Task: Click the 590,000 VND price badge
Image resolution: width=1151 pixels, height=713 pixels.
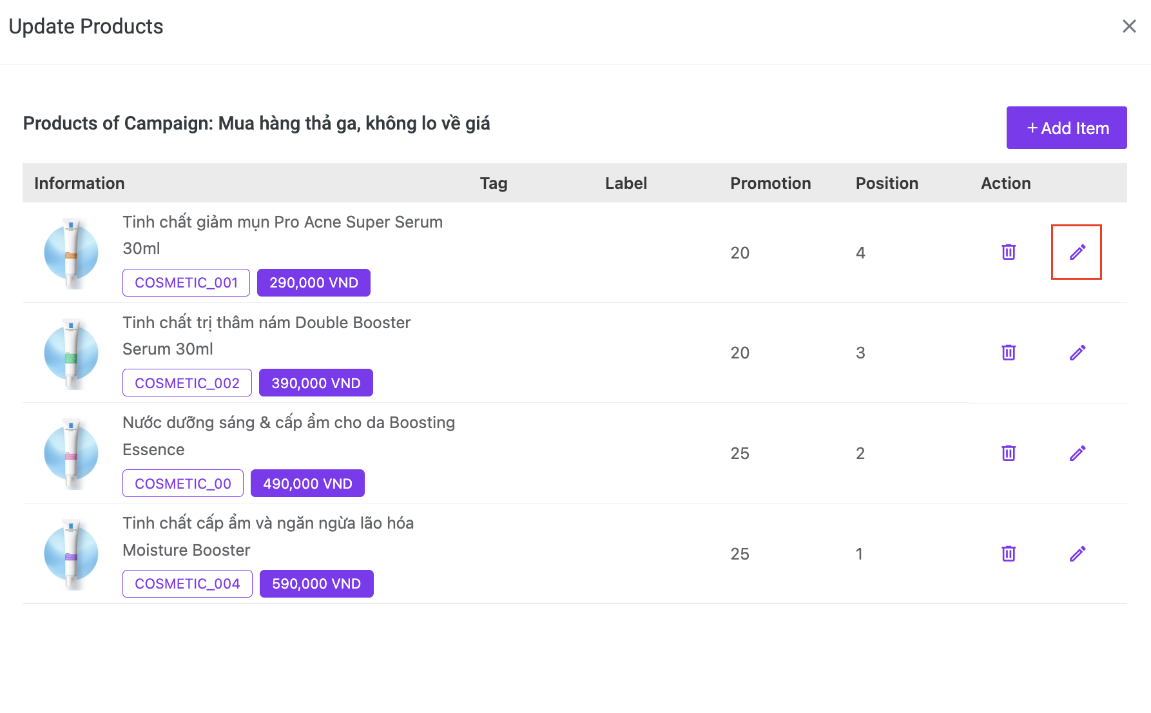Action: (316, 584)
